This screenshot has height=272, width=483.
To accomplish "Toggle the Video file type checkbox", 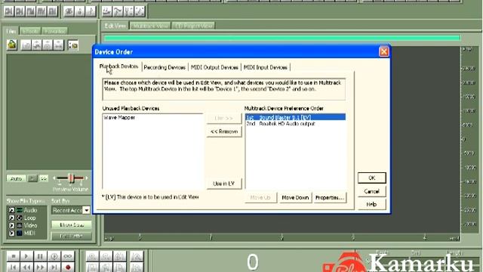I will tap(12, 226).
